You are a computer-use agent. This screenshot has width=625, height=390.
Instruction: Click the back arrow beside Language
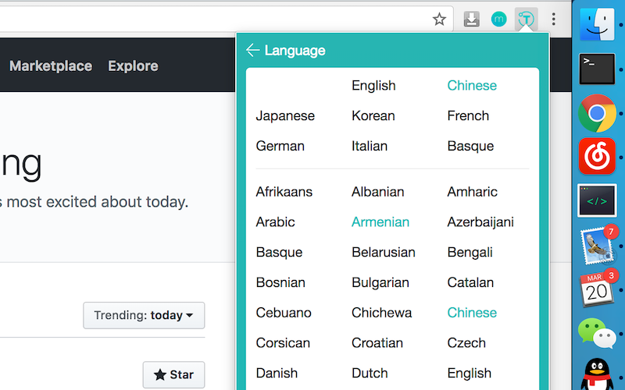pyautogui.click(x=252, y=51)
